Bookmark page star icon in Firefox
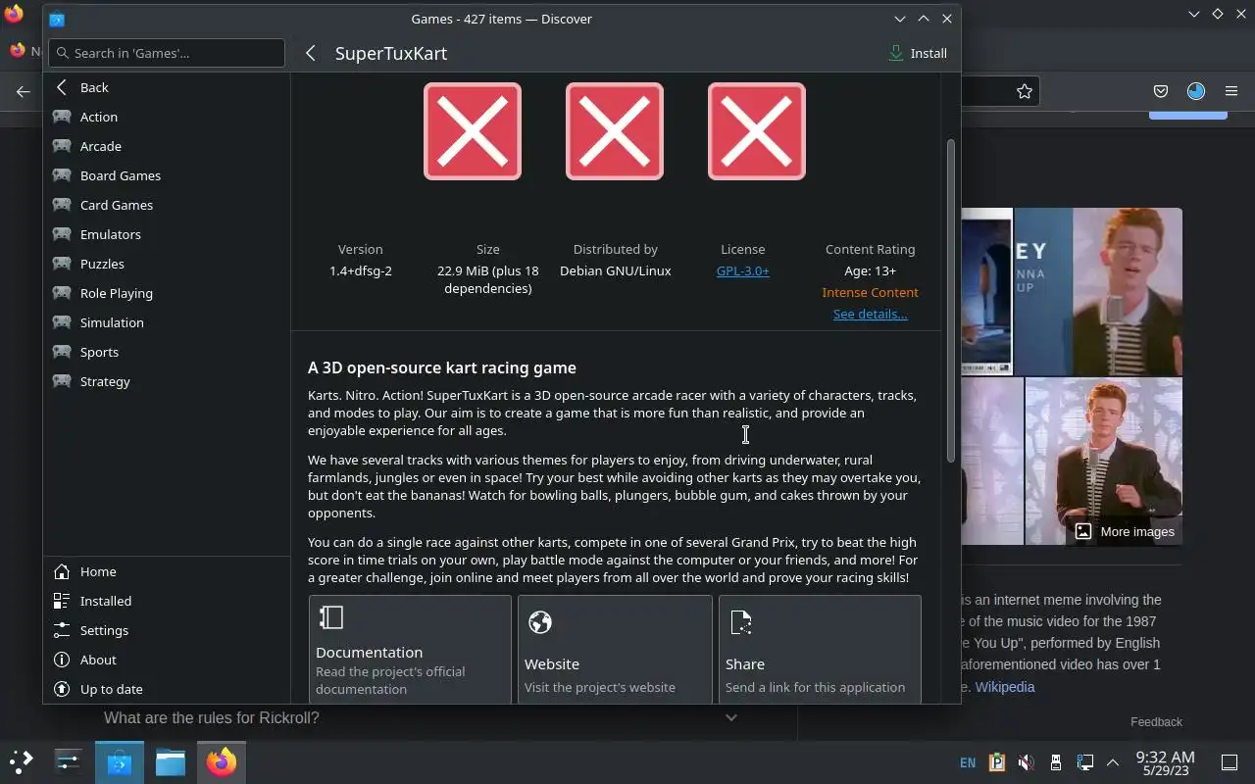This screenshot has height=784, width=1255. tap(1025, 91)
